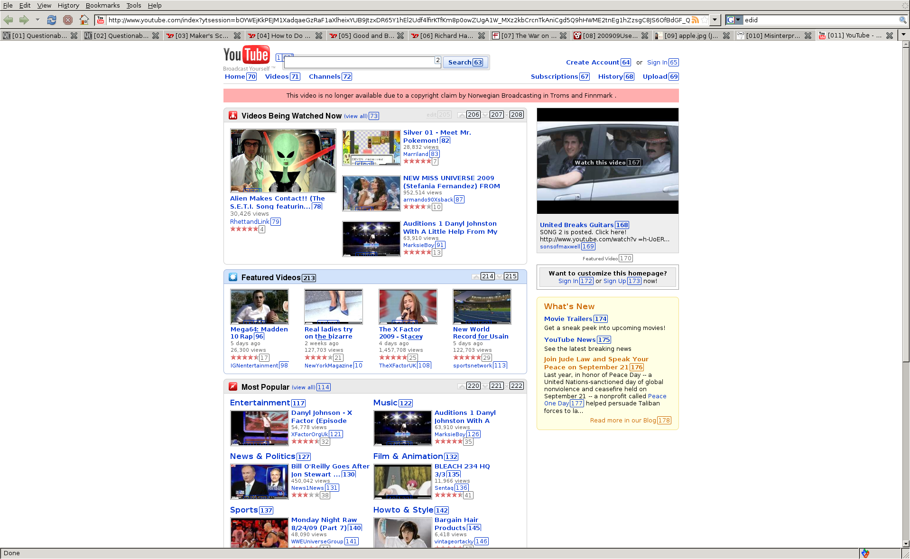Click the edit link in Videos Being Watched Now

coord(431,115)
